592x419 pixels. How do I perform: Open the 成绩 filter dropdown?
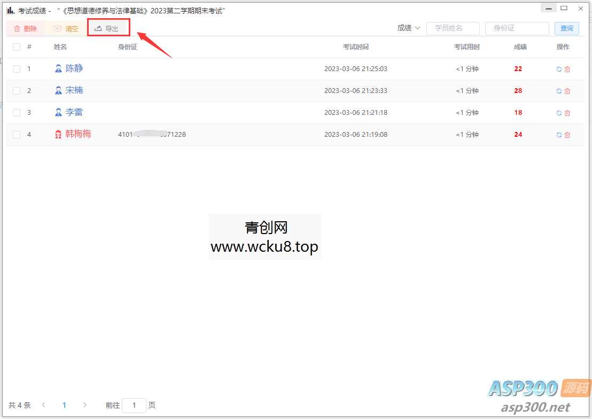(x=408, y=28)
